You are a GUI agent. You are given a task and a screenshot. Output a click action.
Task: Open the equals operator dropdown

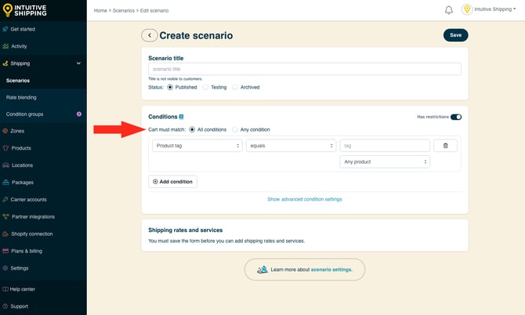[291, 146]
